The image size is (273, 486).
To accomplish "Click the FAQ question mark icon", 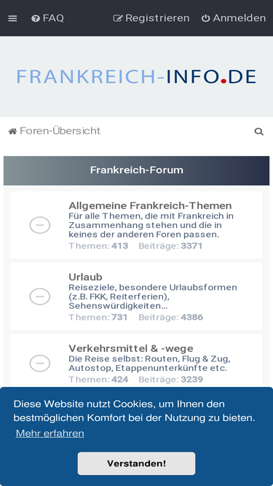I will (36, 19).
